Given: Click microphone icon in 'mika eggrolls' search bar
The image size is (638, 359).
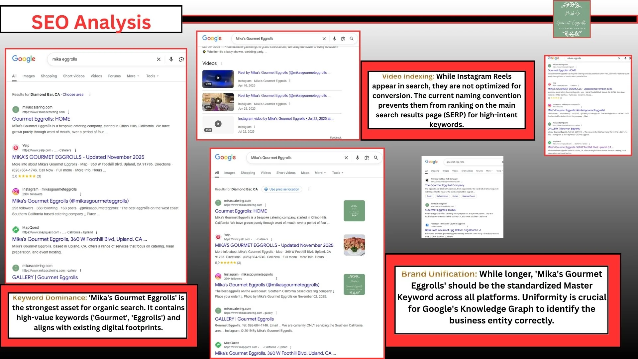Looking at the screenshot, I should [171, 59].
